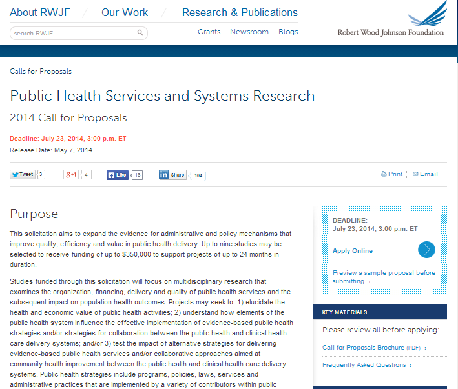
Task: Click the Tweet share button
Action: [23, 174]
